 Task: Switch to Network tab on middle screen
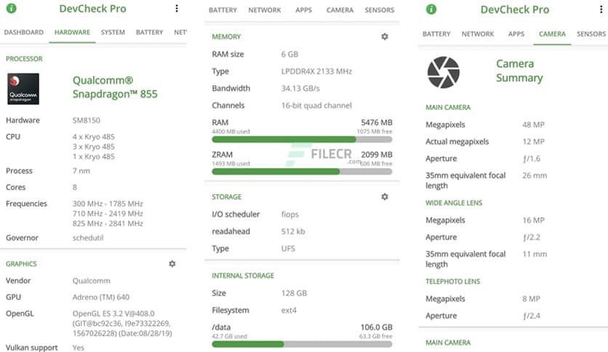[265, 10]
